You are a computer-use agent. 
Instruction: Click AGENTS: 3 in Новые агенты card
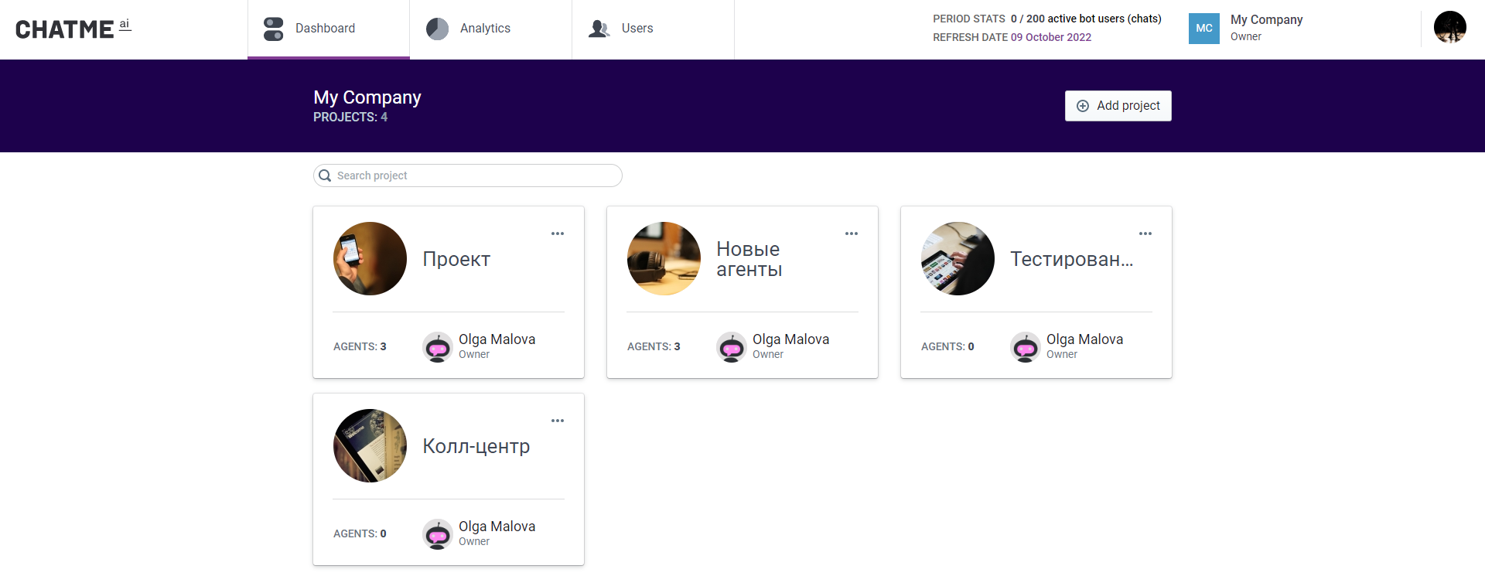coord(654,346)
